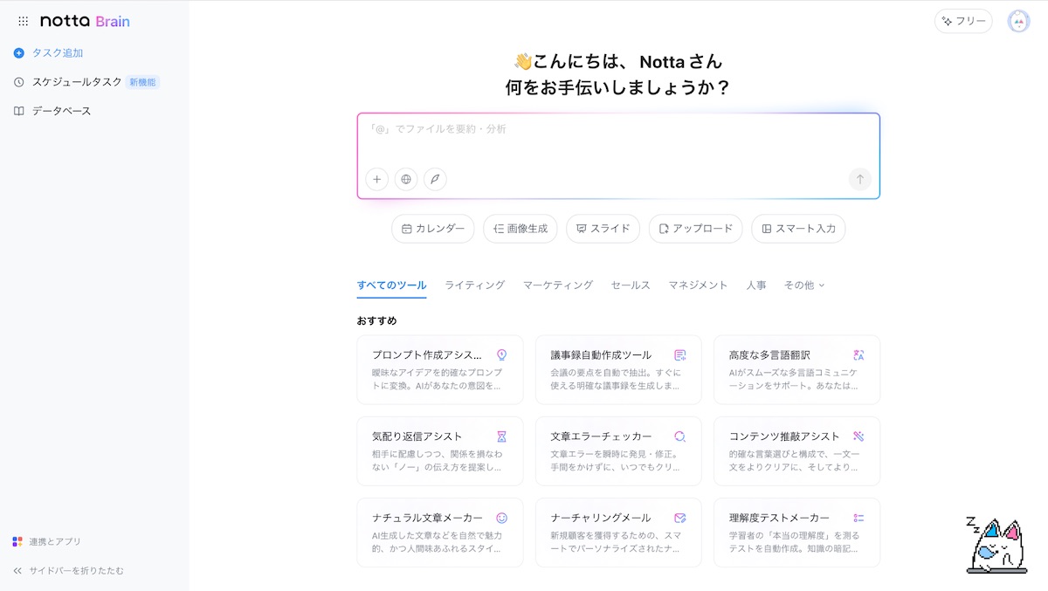Click the ナーチャリングメール card title
The width and height of the screenshot is (1048, 591).
click(x=601, y=518)
